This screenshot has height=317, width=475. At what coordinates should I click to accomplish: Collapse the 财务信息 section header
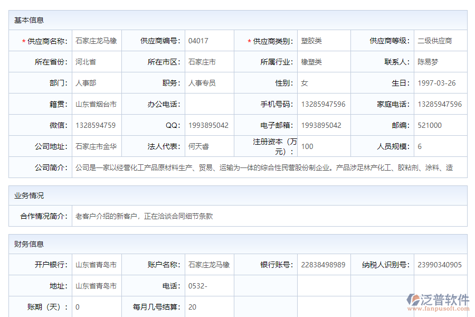26,244
